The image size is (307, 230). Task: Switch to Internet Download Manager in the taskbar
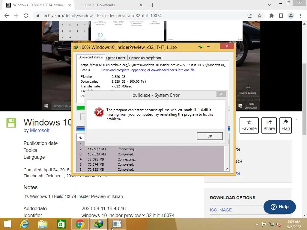[x=98, y=224]
